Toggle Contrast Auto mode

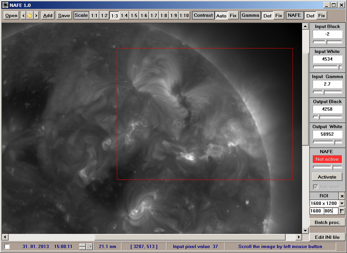pos(221,15)
